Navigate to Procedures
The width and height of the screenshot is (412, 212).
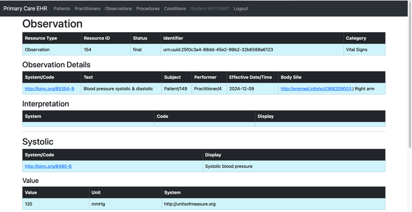(148, 9)
